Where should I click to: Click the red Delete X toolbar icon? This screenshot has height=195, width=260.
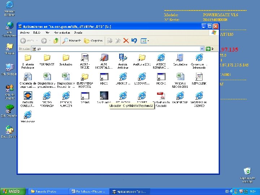[126, 40]
